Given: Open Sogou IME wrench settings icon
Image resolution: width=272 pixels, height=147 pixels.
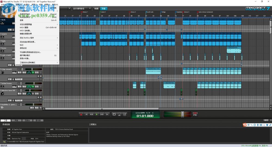Looking at the screenshot, I should (270, 125).
